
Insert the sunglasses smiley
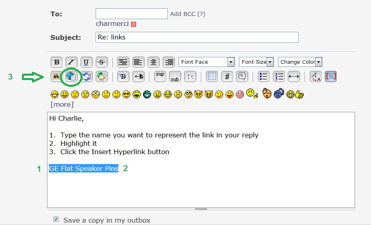pos(126,94)
